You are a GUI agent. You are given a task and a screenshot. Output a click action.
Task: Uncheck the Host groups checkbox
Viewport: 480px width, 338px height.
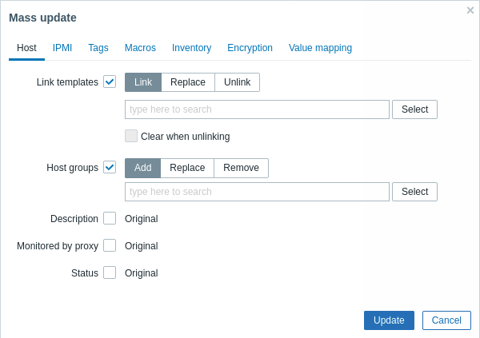(110, 167)
